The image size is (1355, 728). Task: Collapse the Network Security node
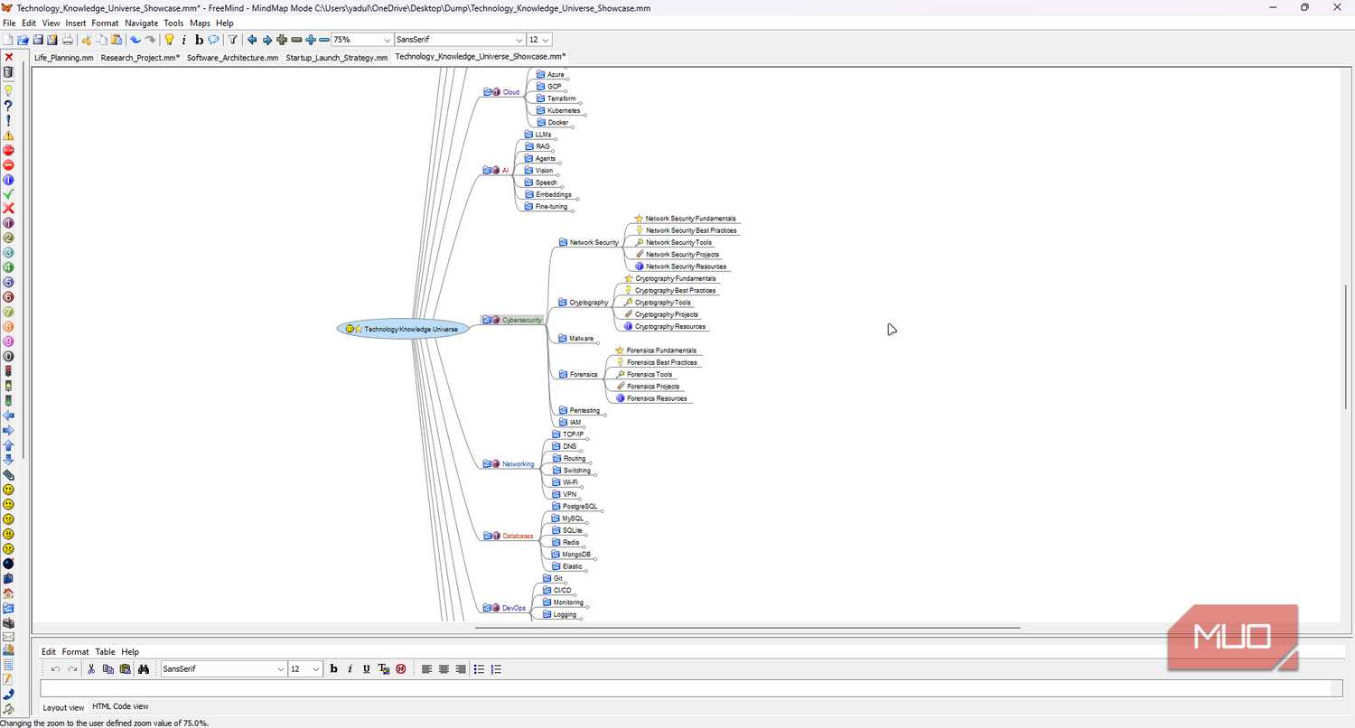(589, 242)
